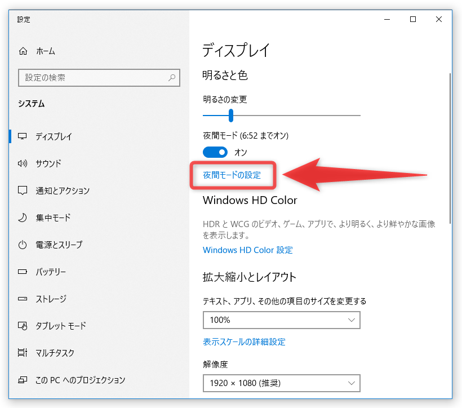Click the 解像度 label
This screenshot has width=462, height=408.
click(x=215, y=365)
